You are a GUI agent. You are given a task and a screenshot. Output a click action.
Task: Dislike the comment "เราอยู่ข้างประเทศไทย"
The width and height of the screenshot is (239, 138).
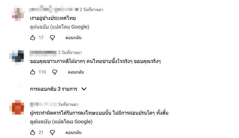click(52, 38)
